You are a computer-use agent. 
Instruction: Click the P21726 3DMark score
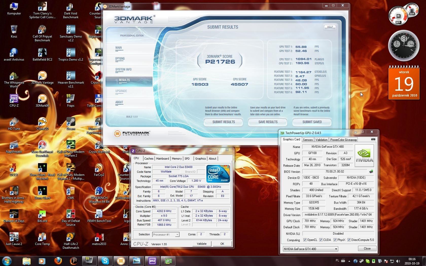[x=220, y=62]
